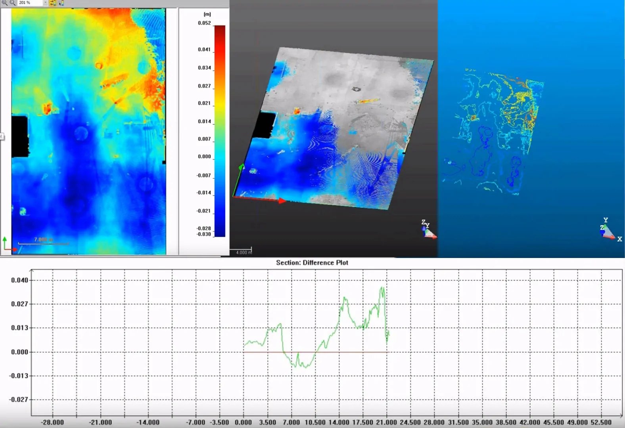Open the 201 % zoom level dropdown
Viewport: 625px width, 428px height.
[x=45, y=3]
